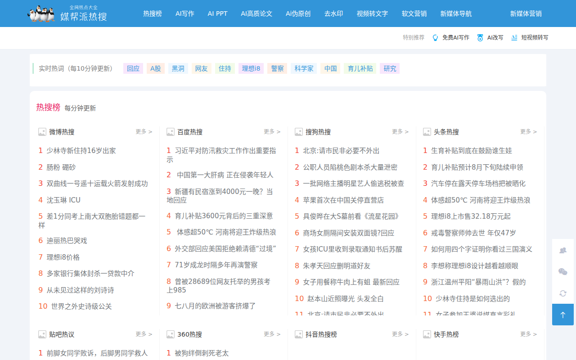Click the 百度热搜 section image icon

coord(171,132)
